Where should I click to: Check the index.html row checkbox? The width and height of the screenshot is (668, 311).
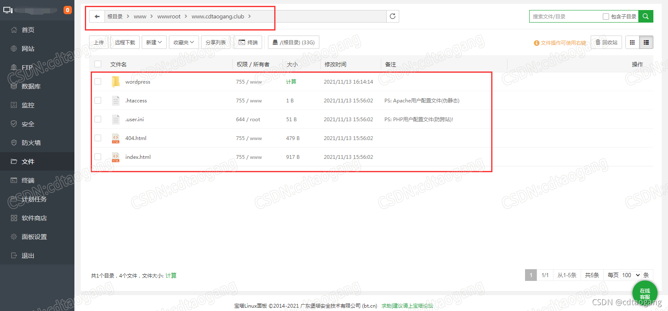98,157
